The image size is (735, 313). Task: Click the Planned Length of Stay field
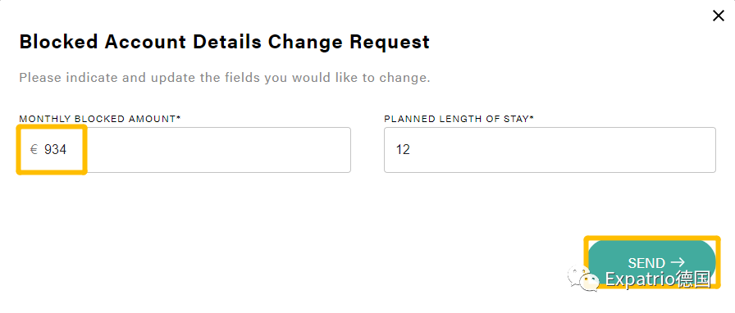pos(550,150)
